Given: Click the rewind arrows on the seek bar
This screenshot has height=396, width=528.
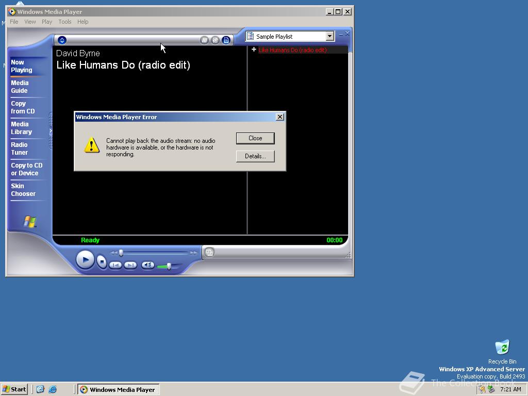Looking at the screenshot, I should [114, 253].
